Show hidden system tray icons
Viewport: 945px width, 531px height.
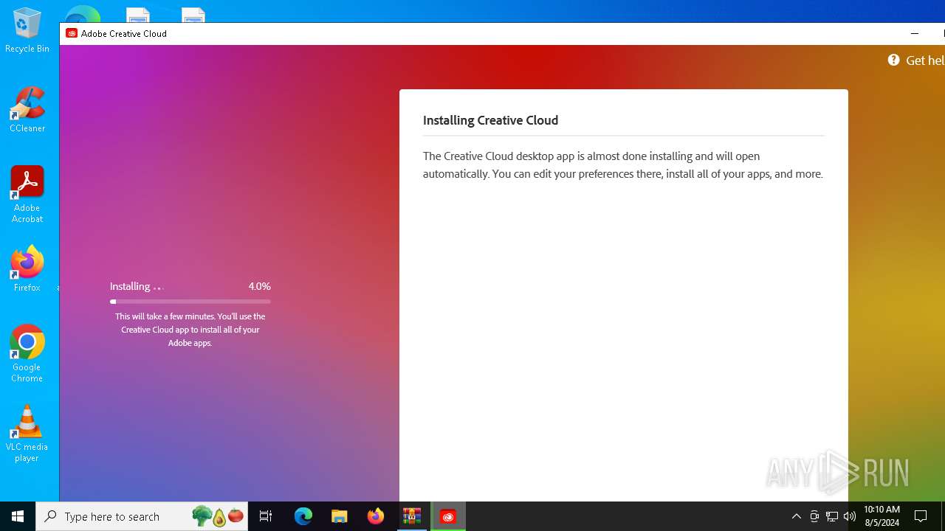[796, 516]
